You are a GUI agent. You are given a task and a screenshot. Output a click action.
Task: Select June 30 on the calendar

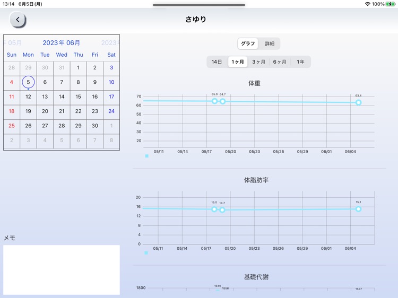[95, 126]
